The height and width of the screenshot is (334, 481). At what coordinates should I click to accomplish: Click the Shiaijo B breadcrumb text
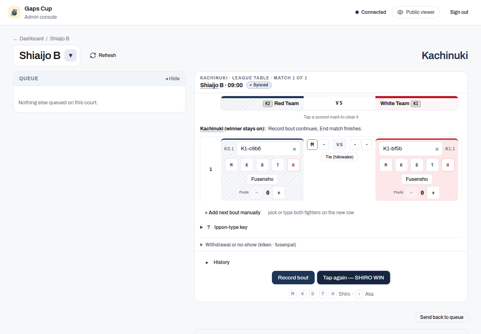[60, 39]
